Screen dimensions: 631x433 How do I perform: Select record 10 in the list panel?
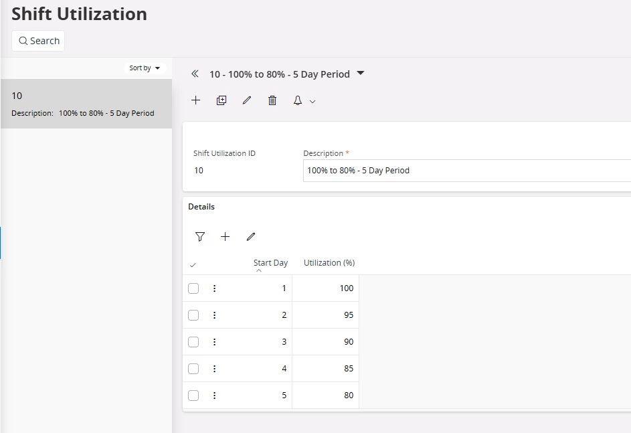point(86,104)
